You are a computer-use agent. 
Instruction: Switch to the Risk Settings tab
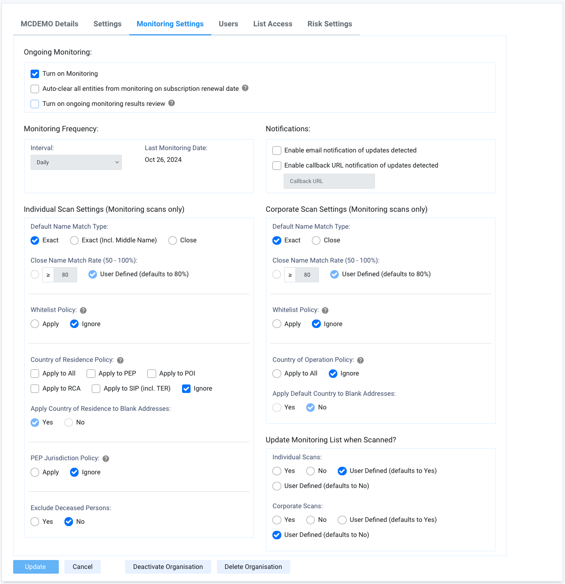(330, 24)
